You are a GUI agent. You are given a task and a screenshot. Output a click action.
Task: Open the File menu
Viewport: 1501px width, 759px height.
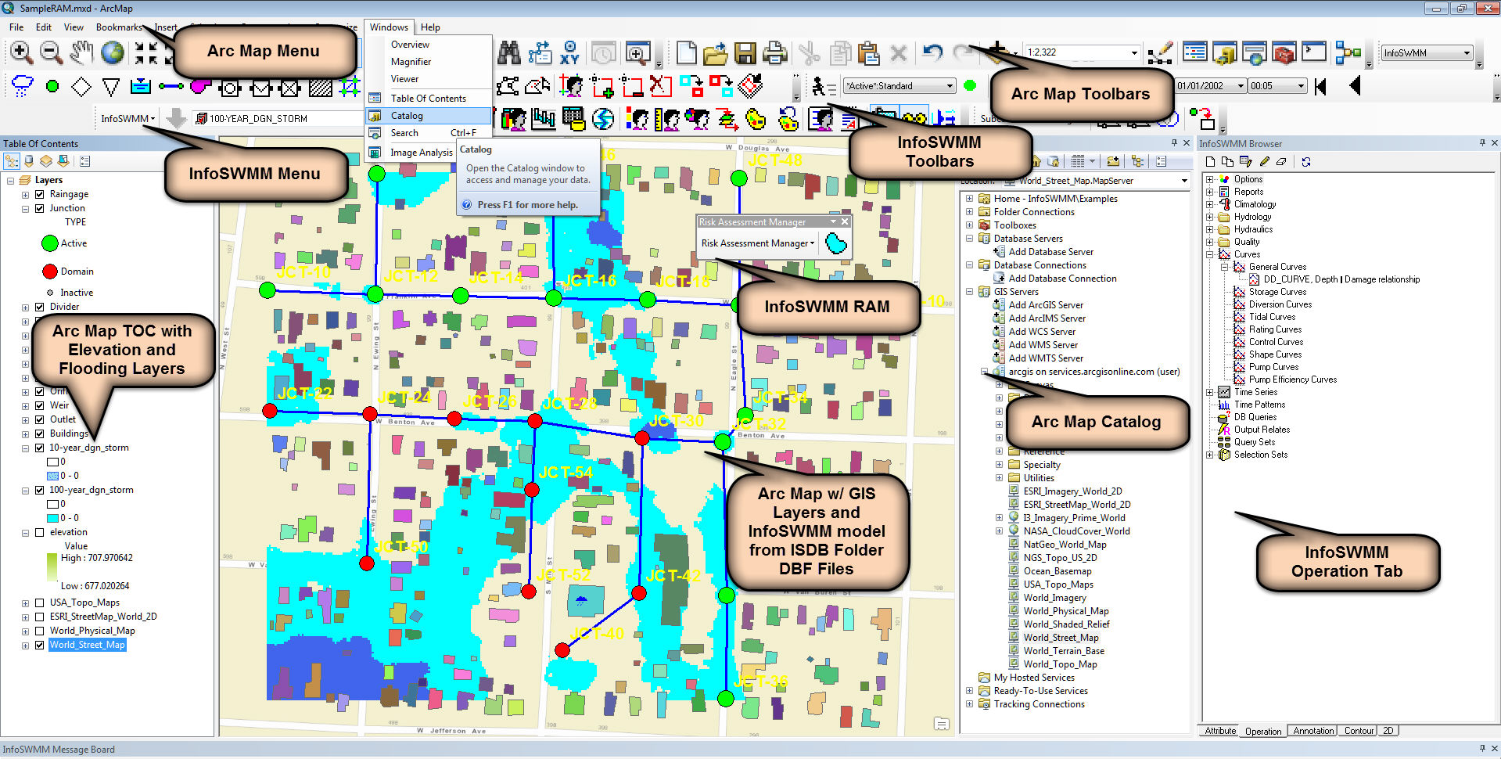16,27
